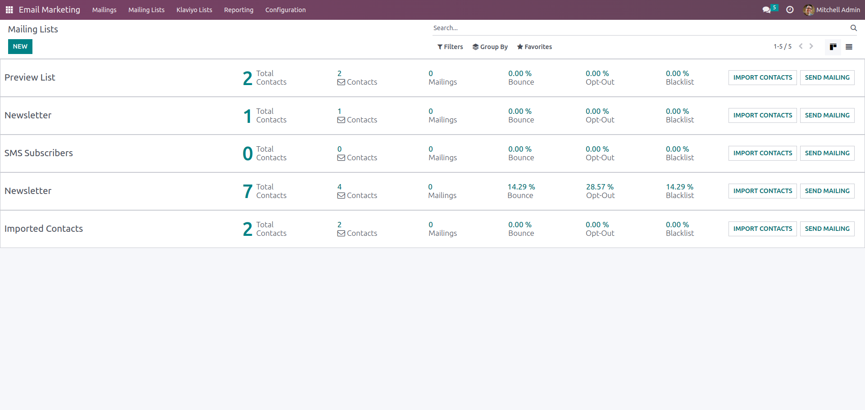
Task: Send mailing to SMS Subscribers list
Action: 827,153
